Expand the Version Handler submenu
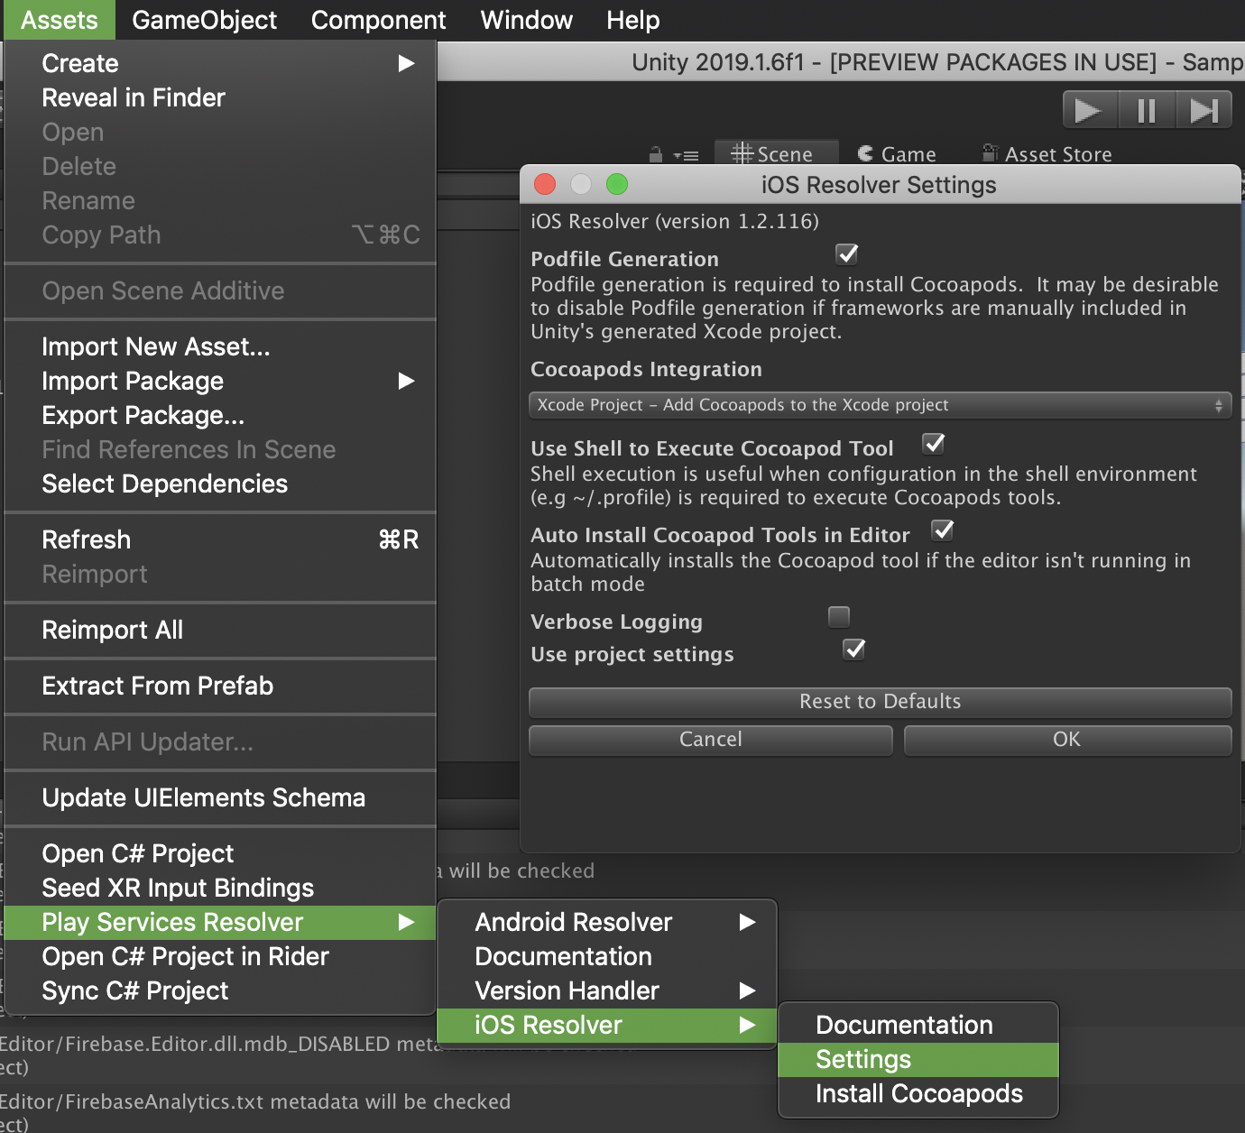The height and width of the screenshot is (1133, 1245). tap(607, 990)
